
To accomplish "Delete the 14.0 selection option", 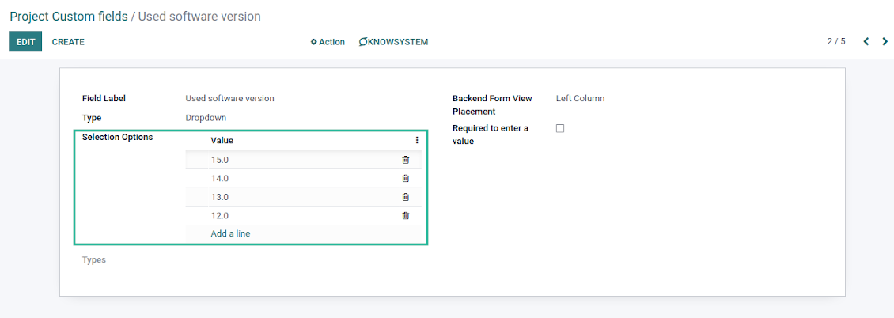I will click(x=406, y=179).
